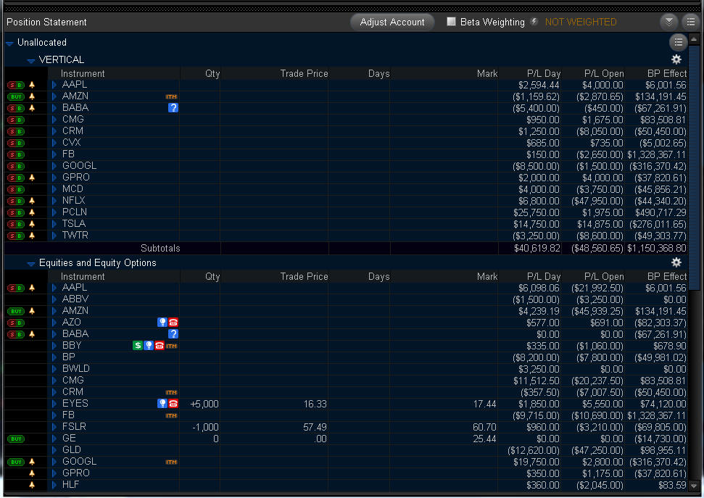The image size is (704, 498).
Task: Click the green dollar icon on BBY row
Action: pyautogui.click(x=138, y=345)
